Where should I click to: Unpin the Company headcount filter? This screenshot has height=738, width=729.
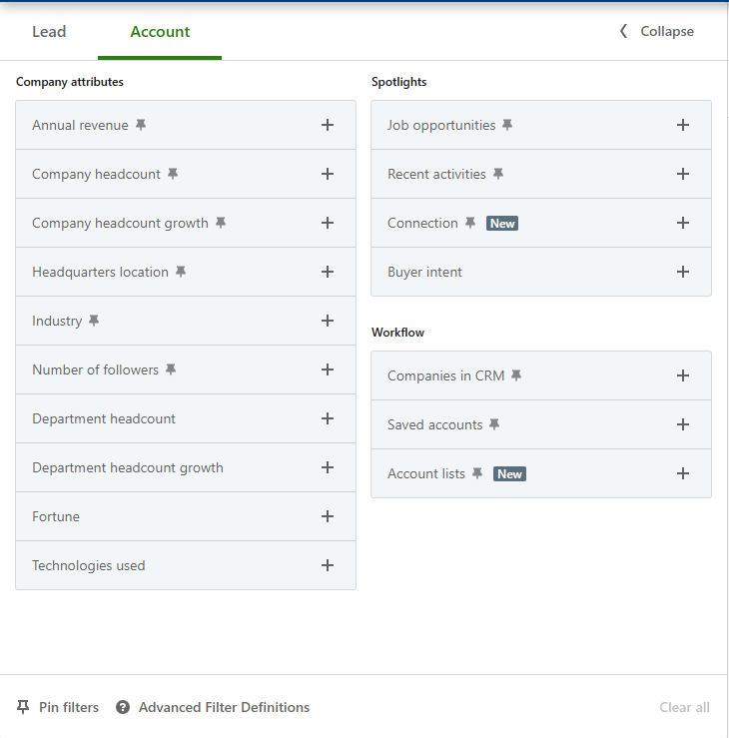click(x=173, y=174)
